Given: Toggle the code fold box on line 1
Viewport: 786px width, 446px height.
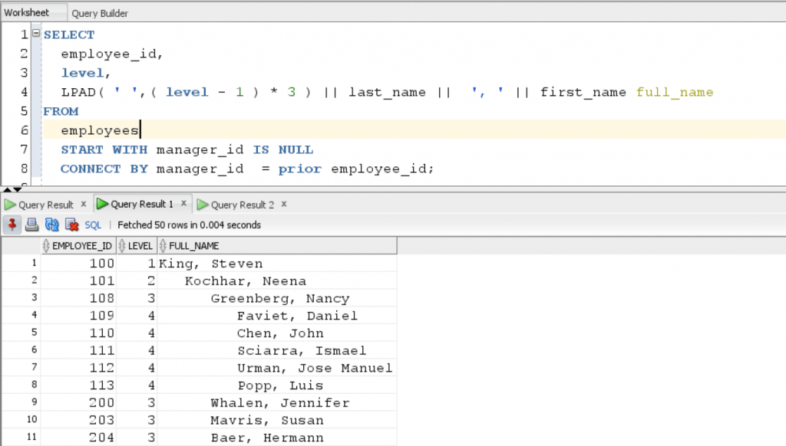Looking at the screenshot, I should coord(35,34).
